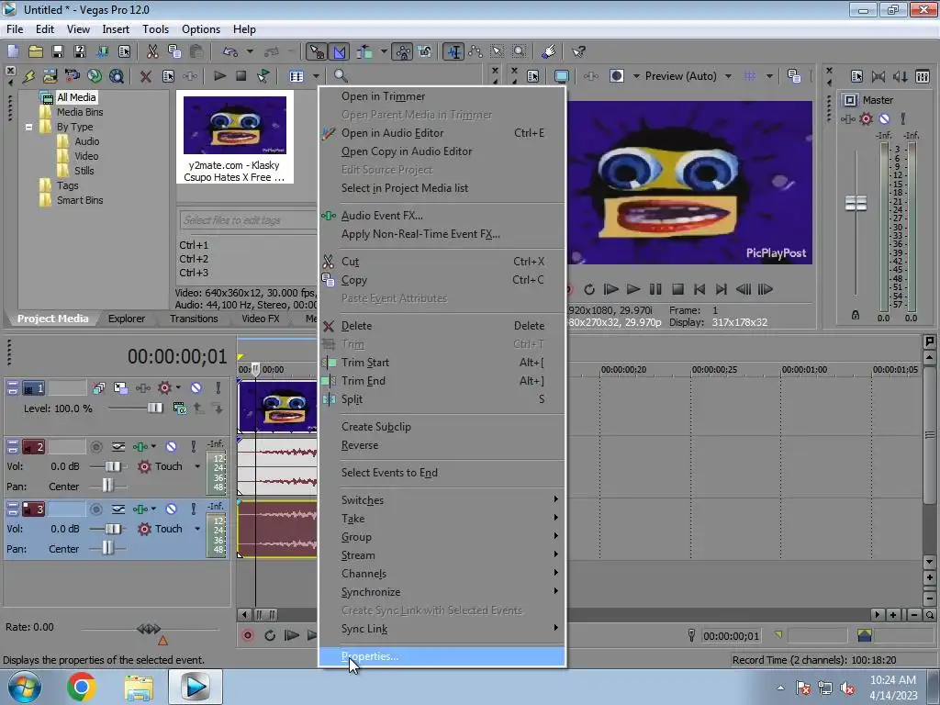
Task: Expand the Channels submenu
Action: point(442,574)
